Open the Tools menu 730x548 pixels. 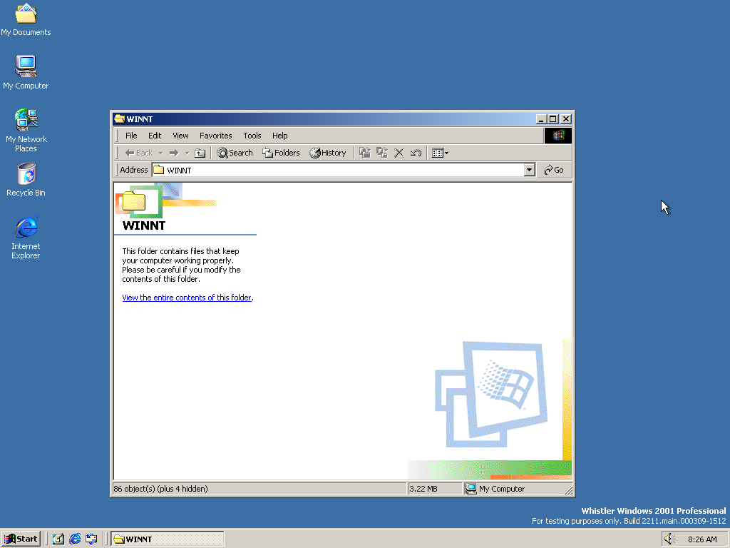(x=252, y=136)
